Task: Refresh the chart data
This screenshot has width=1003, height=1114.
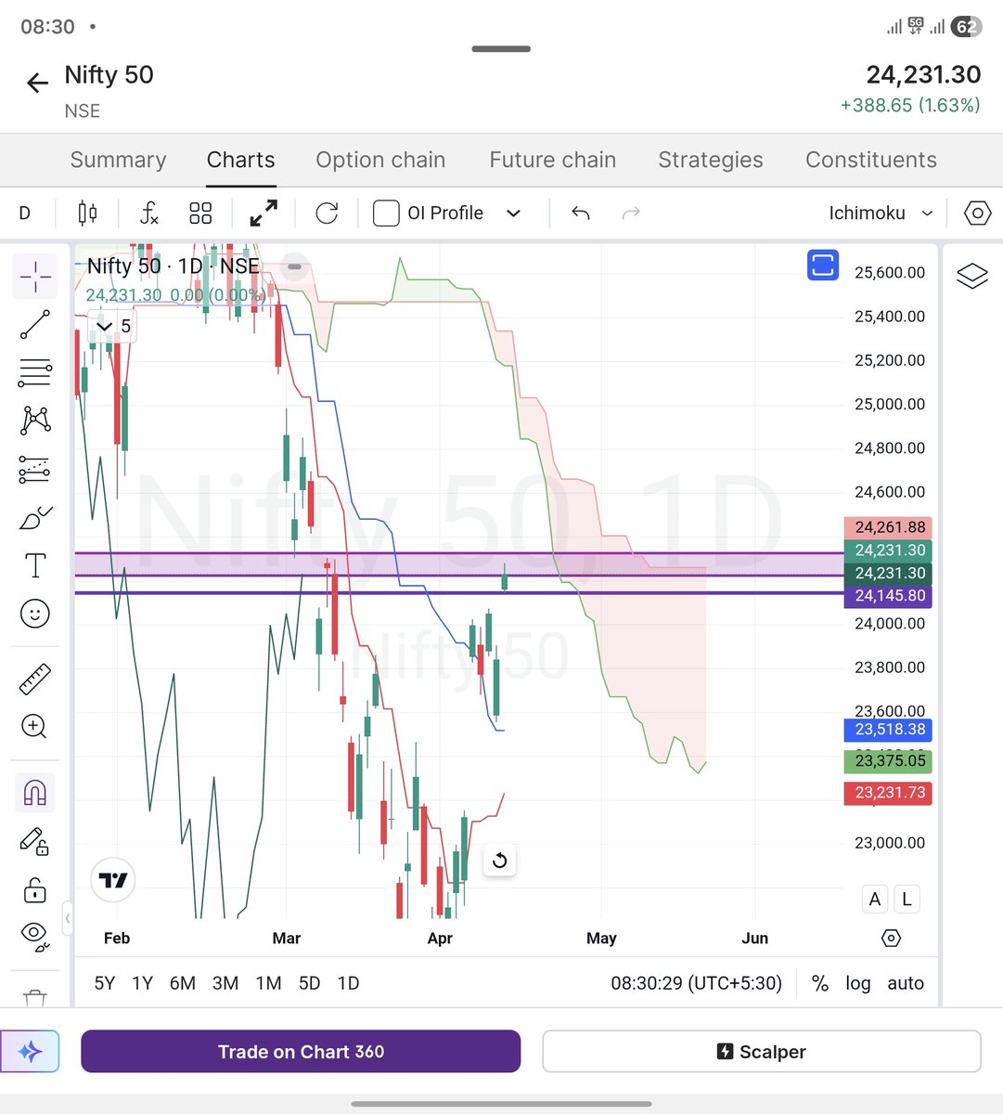Action: 327,213
